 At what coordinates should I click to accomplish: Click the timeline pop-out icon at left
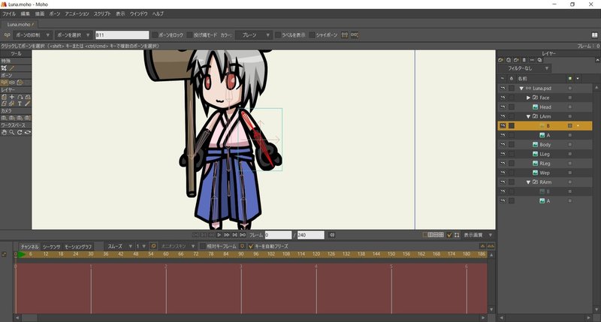click(x=5, y=254)
